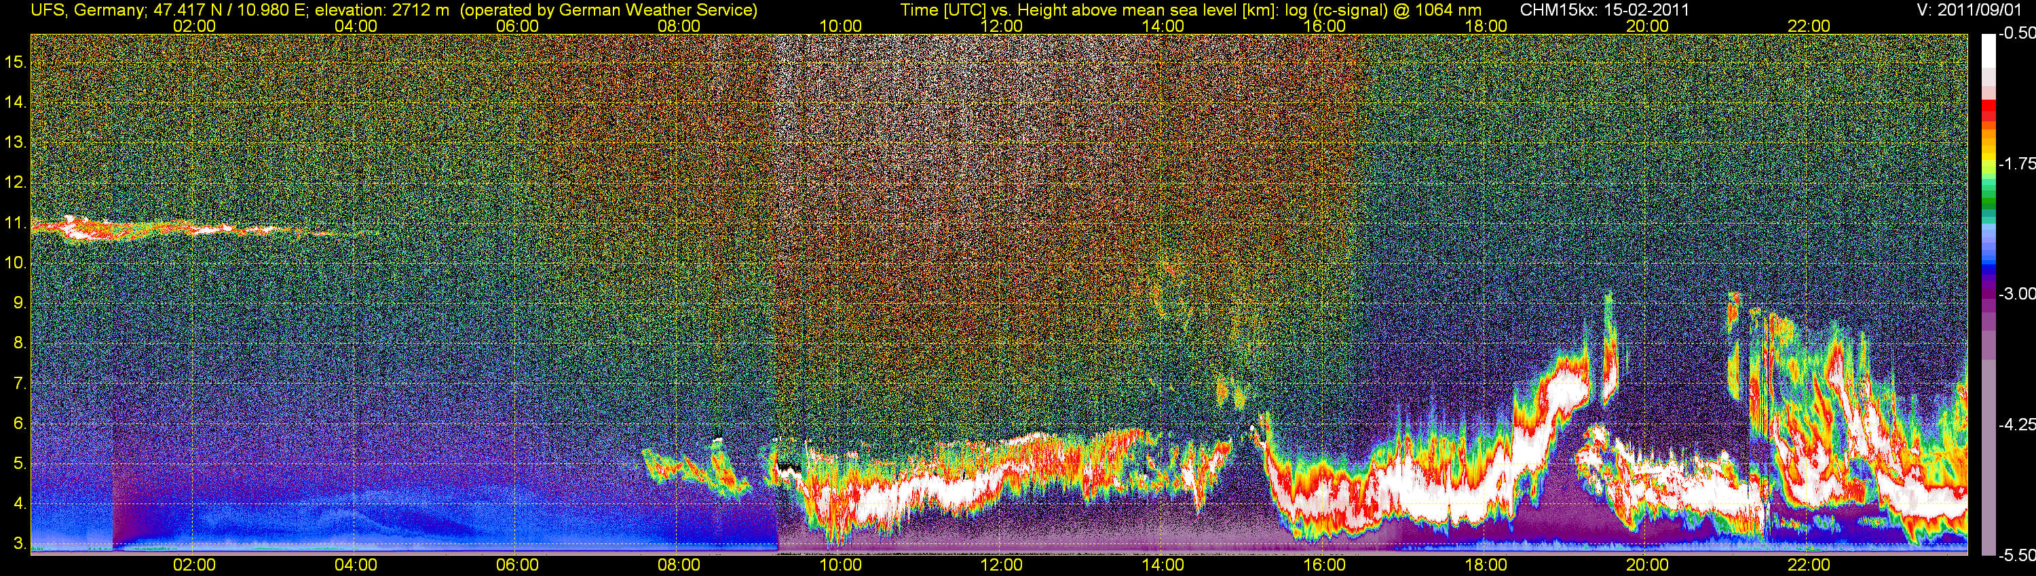Click the 12:00 label on bottom time axis
This screenshot has height=576, width=2036.
pyautogui.click(x=1002, y=565)
